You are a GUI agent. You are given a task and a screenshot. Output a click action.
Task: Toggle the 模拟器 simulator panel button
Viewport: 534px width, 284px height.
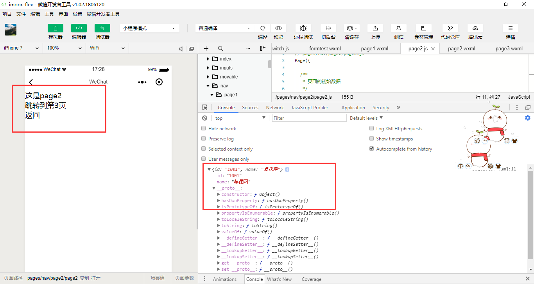coord(56,28)
